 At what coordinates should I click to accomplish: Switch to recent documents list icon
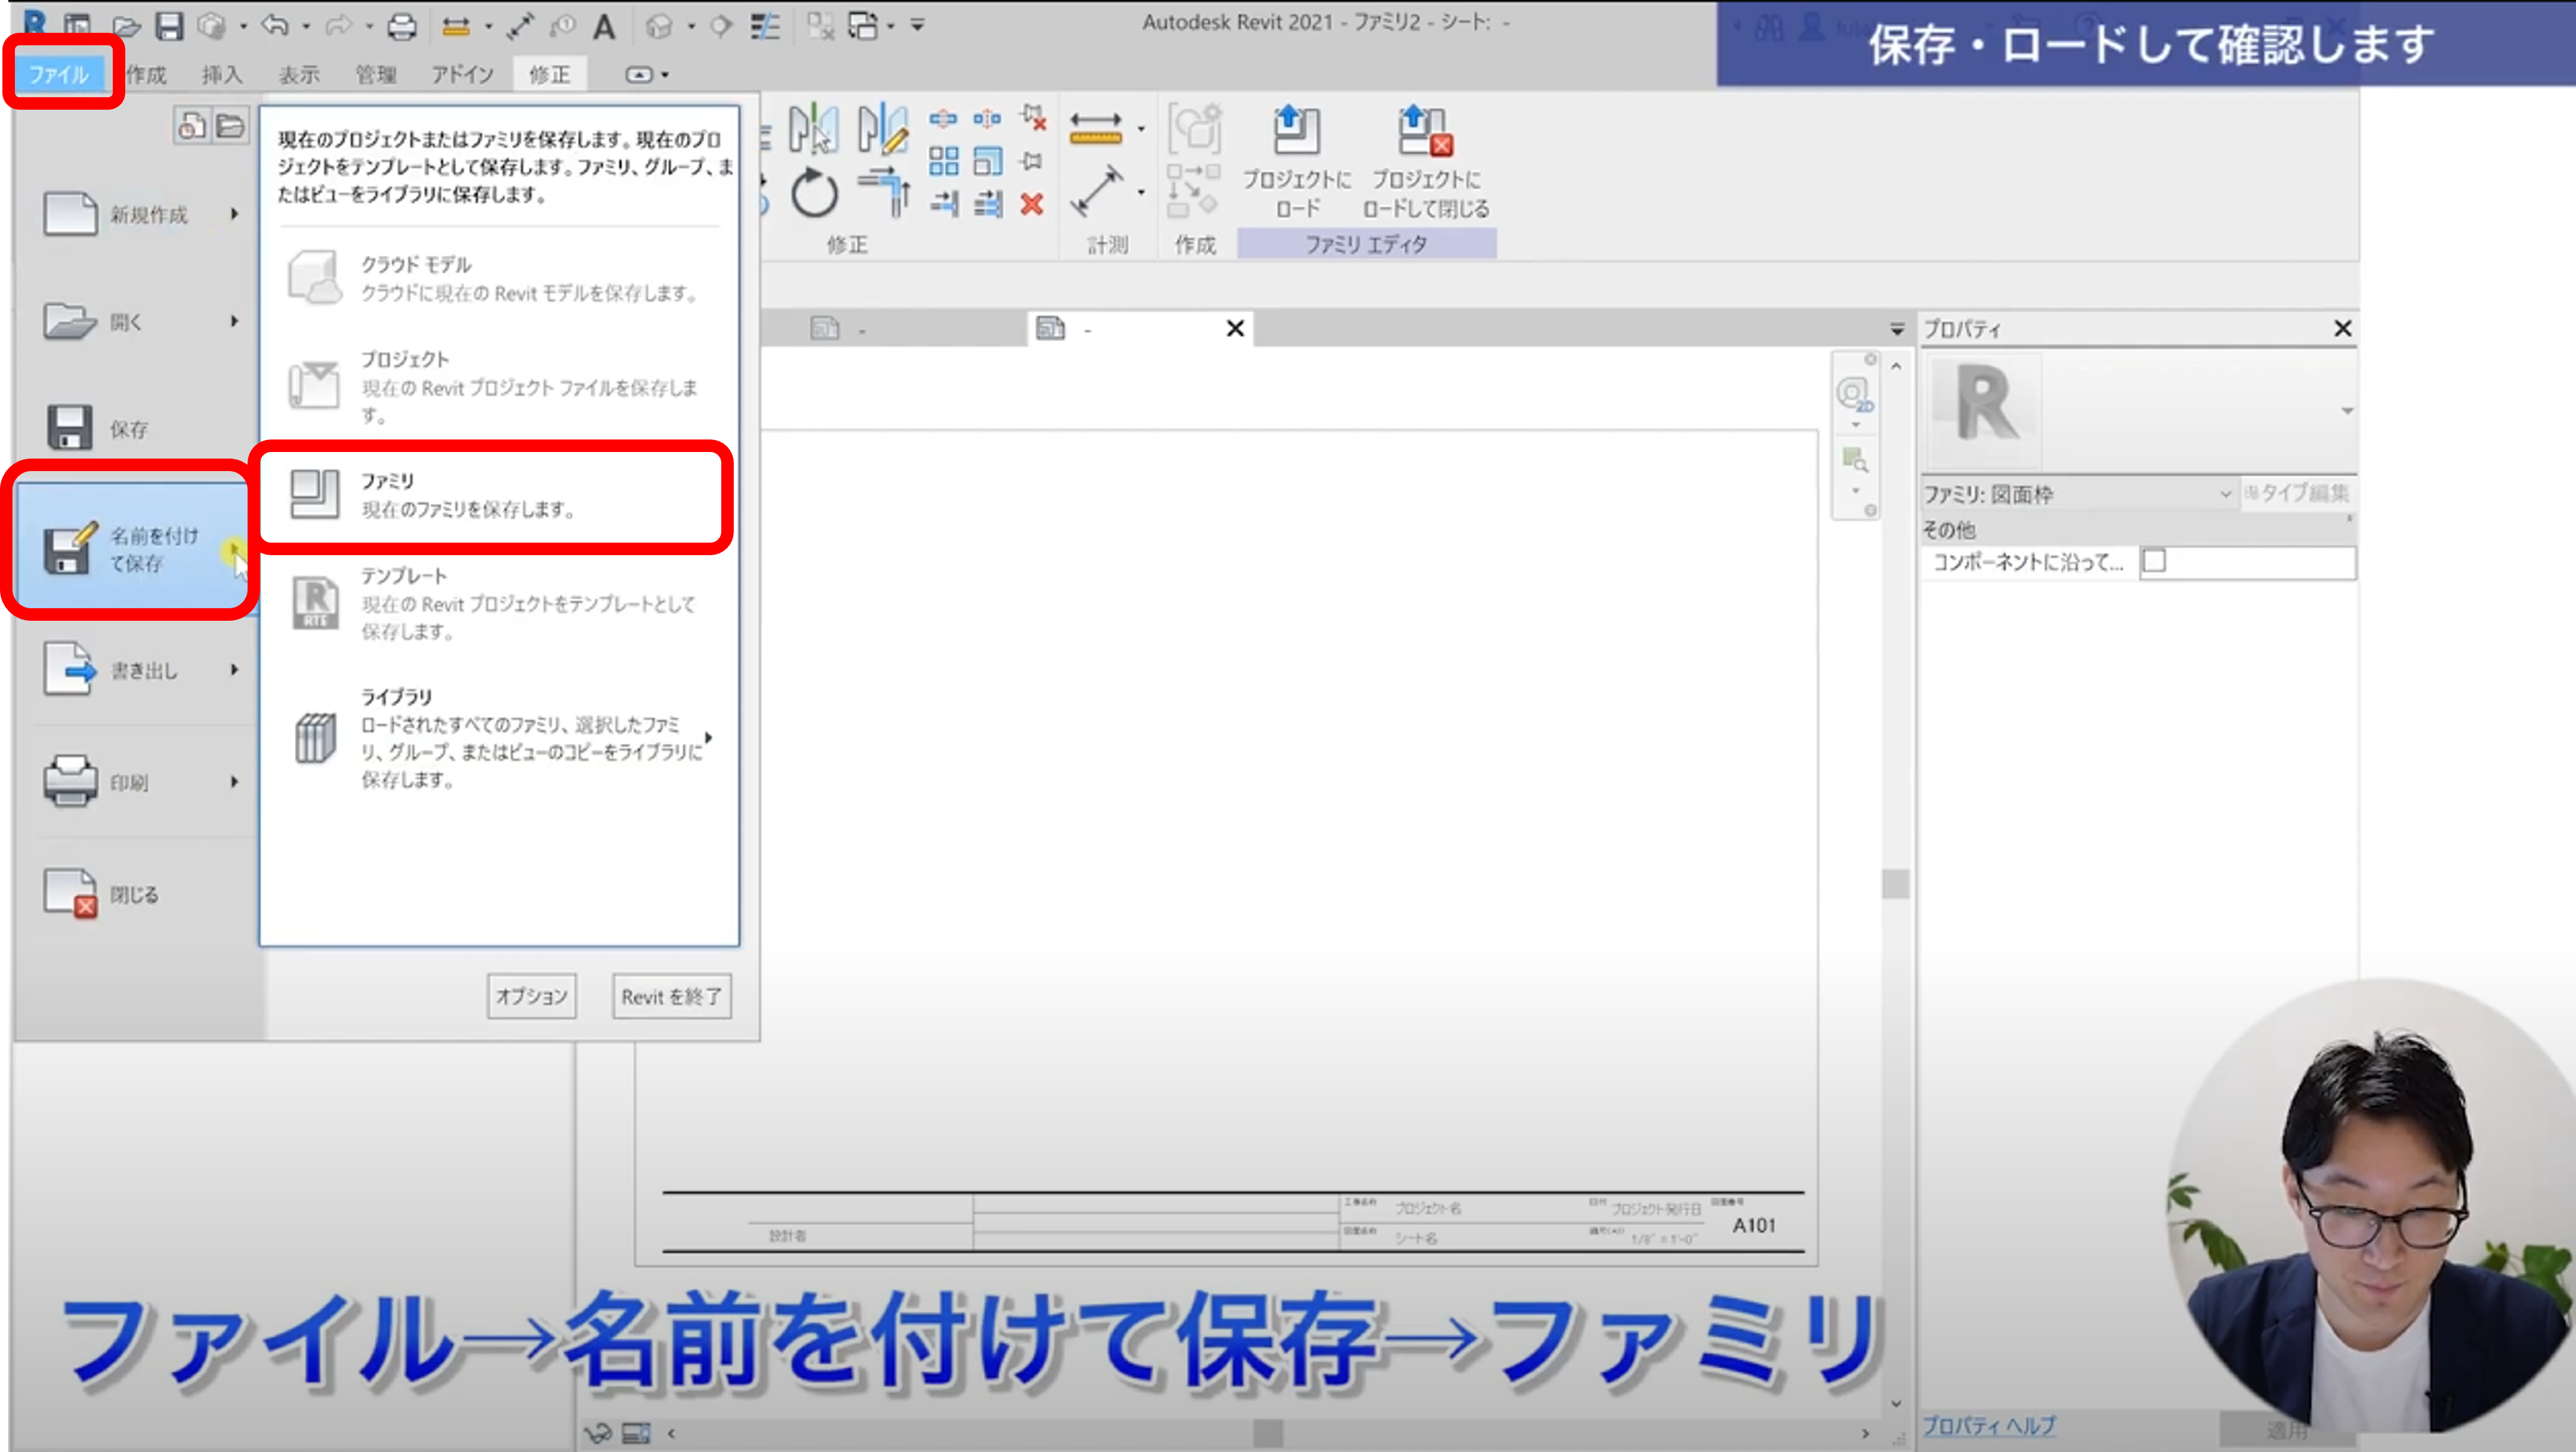point(191,126)
